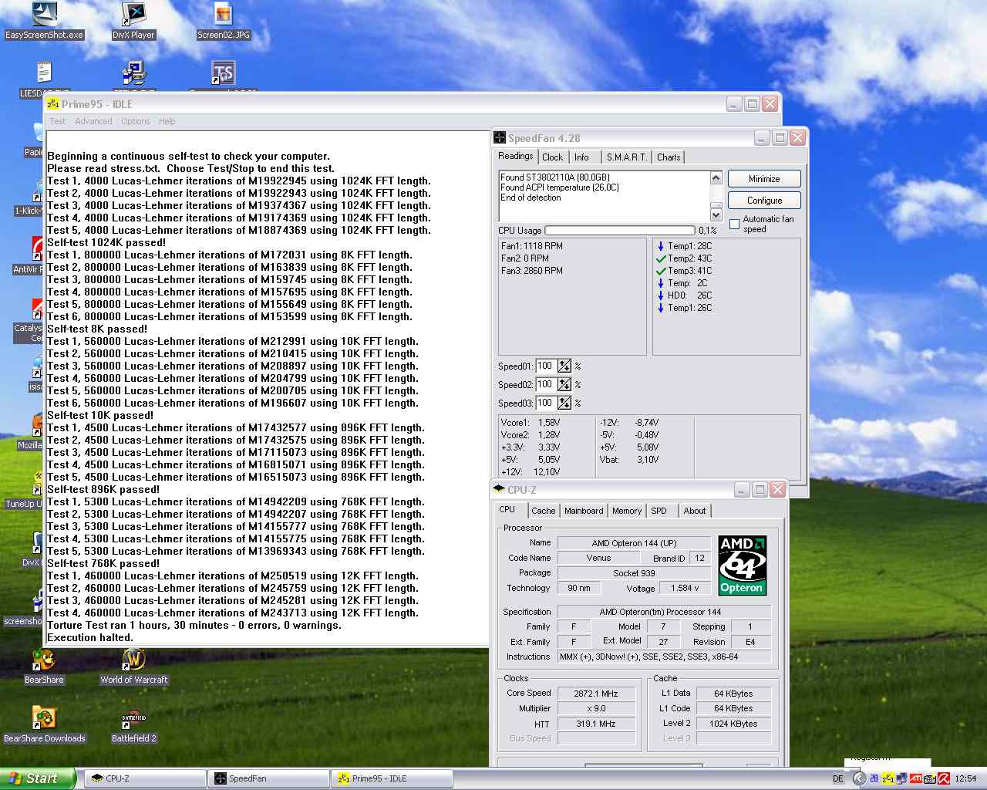Switch to CPU-Z Memory tab
Image resolution: width=987 pixels, height=790 pixels.
click(627, 511)
